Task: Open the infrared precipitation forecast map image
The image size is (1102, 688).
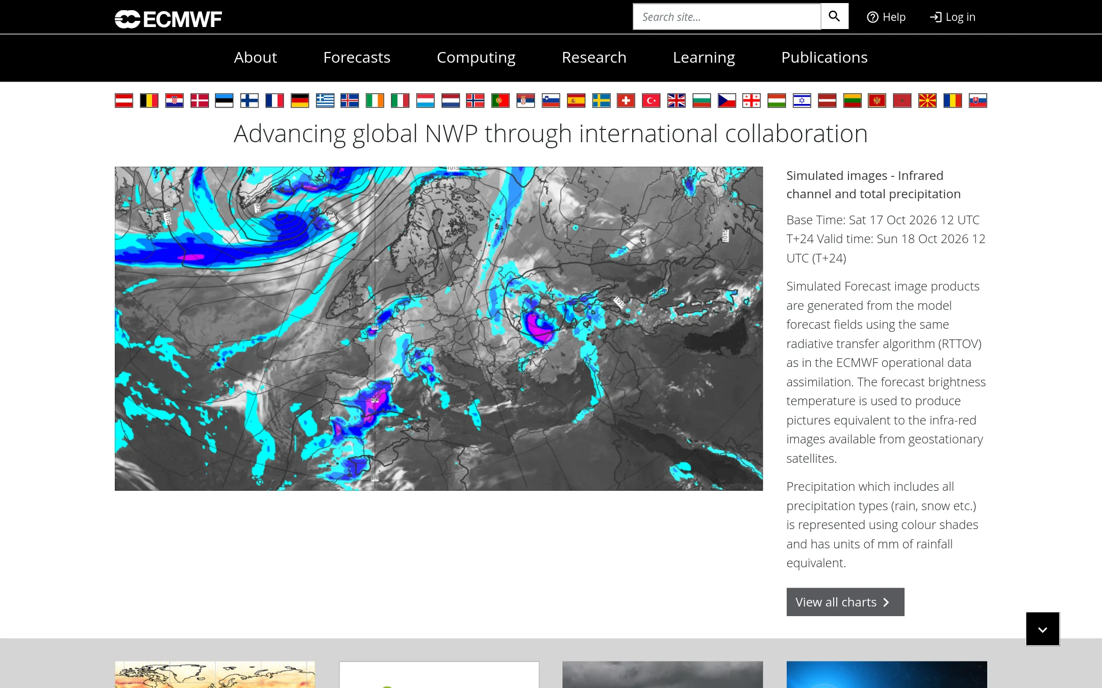Action: 439,329
